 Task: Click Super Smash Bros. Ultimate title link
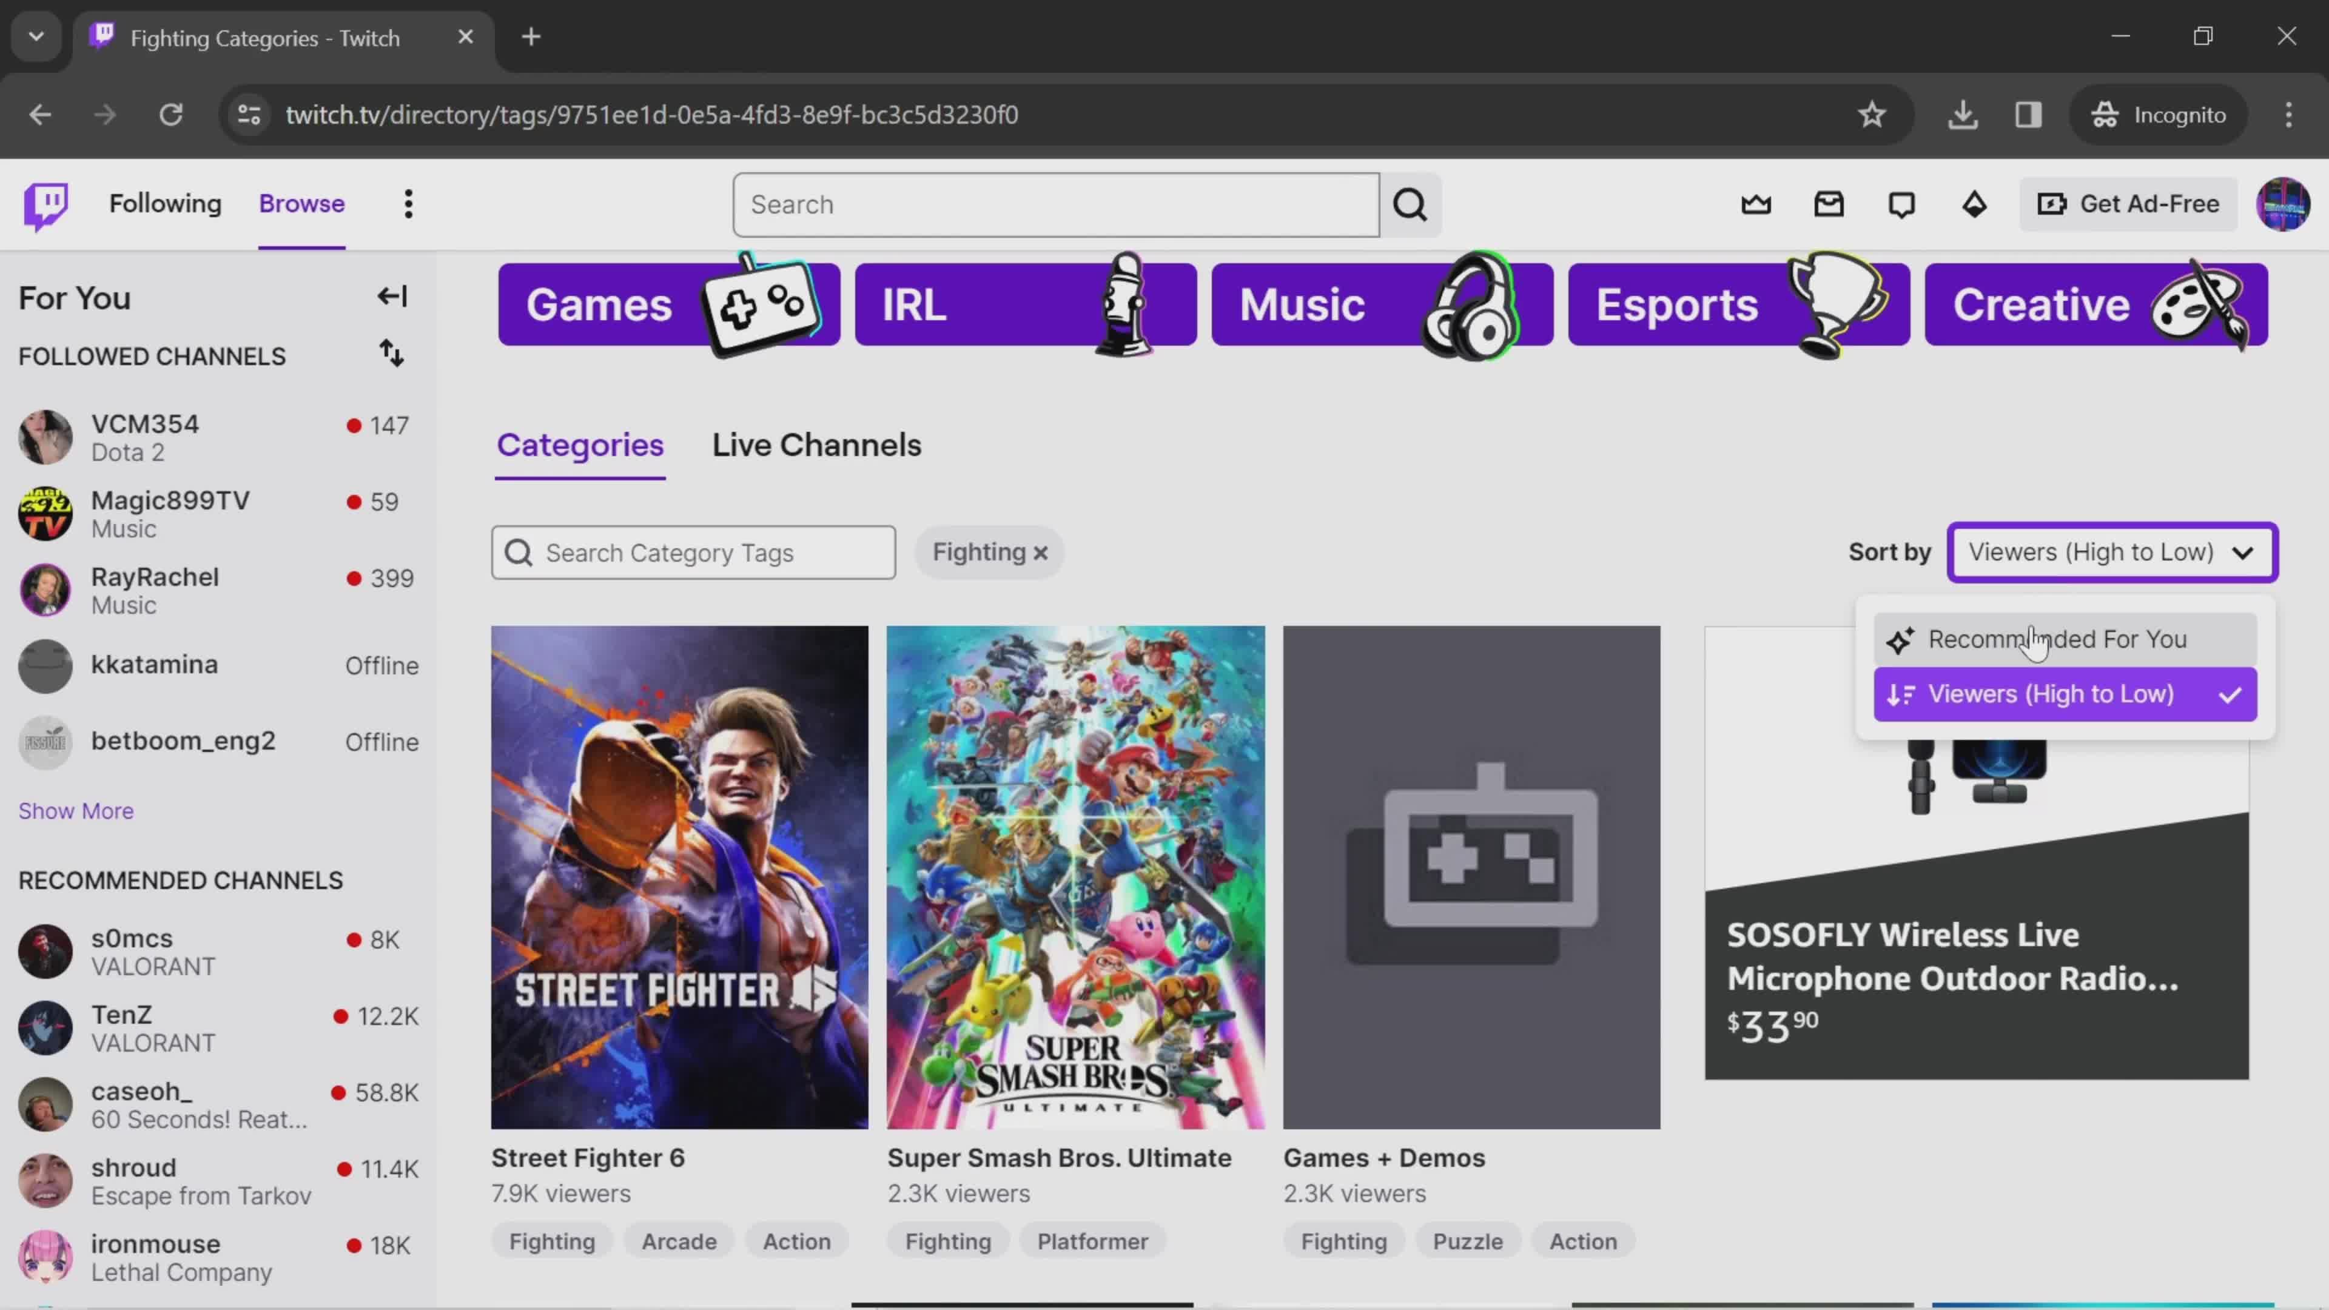click(1059, 1158)
